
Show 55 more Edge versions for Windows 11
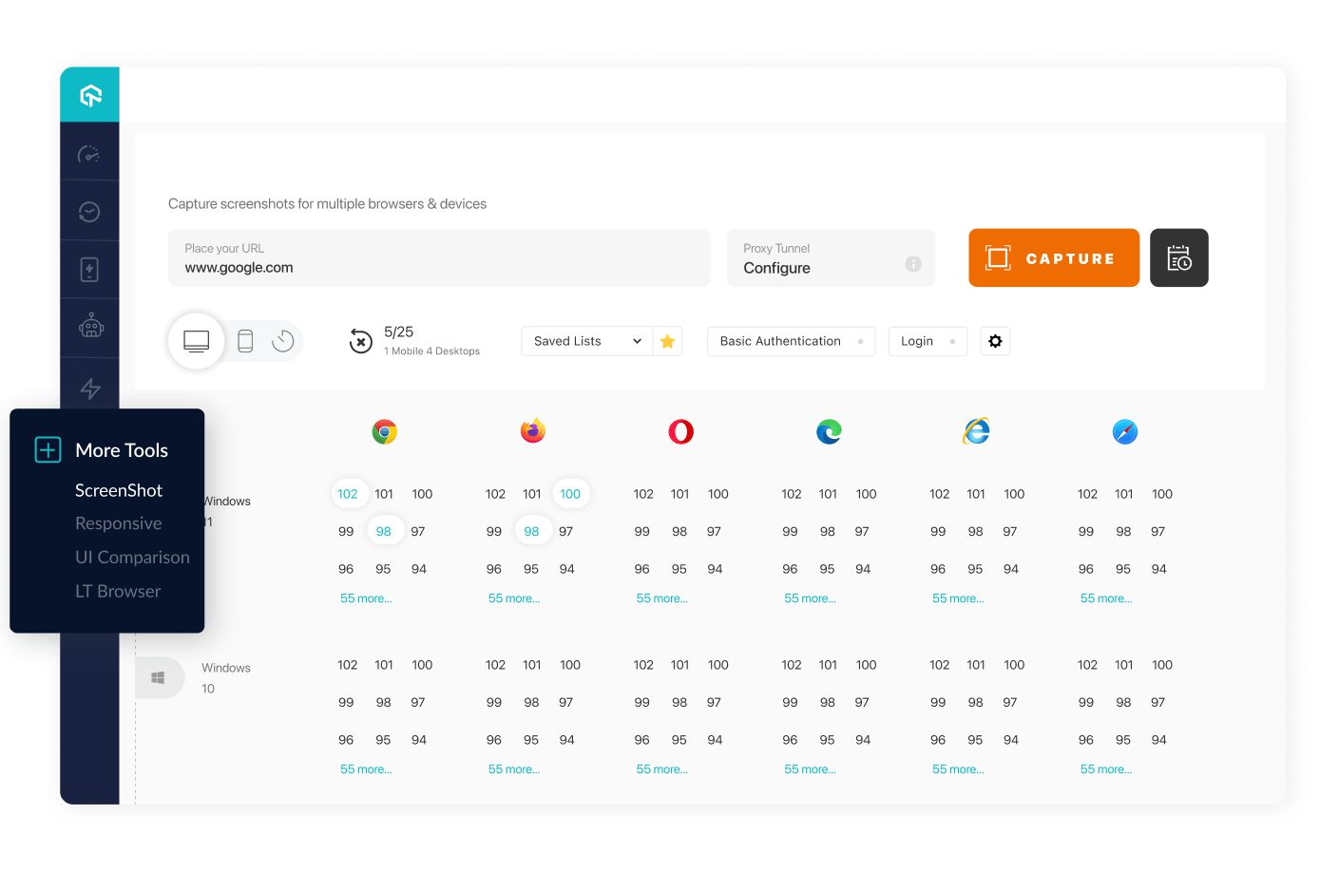click(810, 597)
